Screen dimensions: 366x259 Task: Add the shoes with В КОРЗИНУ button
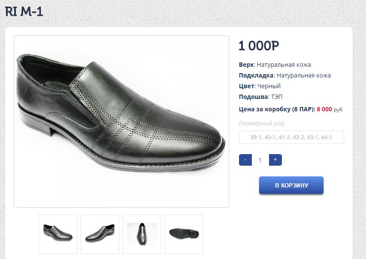point(291,185)
